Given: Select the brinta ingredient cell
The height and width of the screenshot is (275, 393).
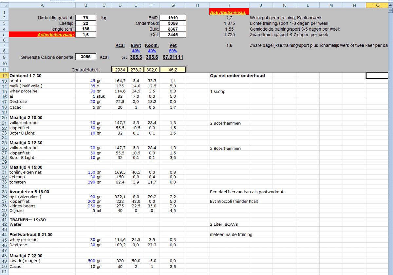Looking at the screenshot, I should coord(42,80).
